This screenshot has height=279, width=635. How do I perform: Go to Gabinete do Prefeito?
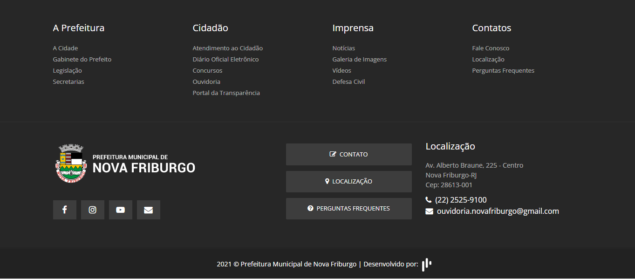(x=82, y=60)
